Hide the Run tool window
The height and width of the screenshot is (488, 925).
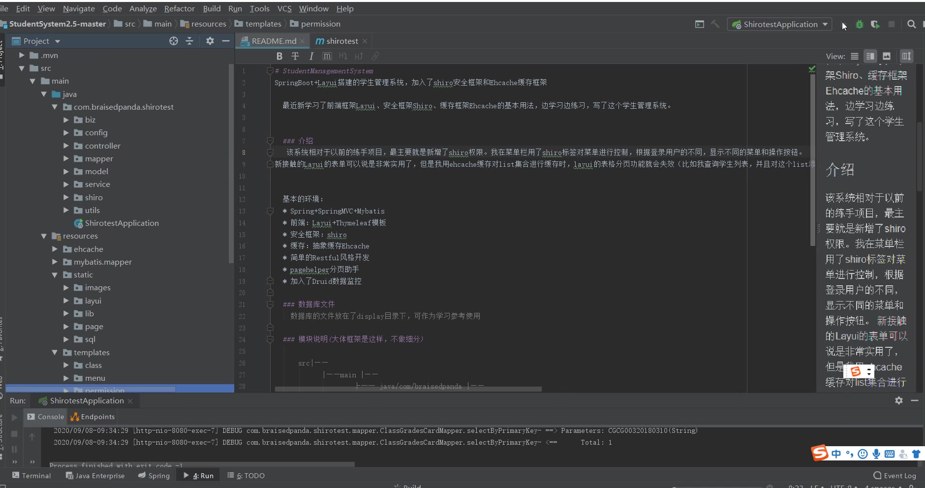click(x=915, y=400)
